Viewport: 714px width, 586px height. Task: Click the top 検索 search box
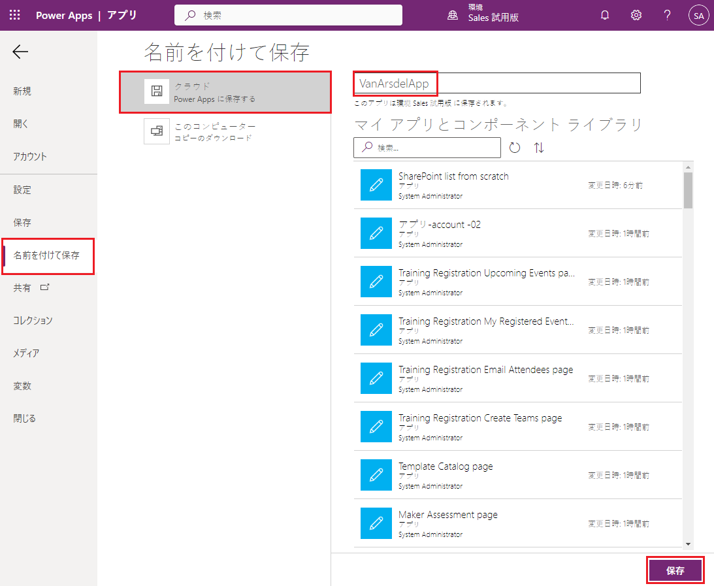click(288, 15)
